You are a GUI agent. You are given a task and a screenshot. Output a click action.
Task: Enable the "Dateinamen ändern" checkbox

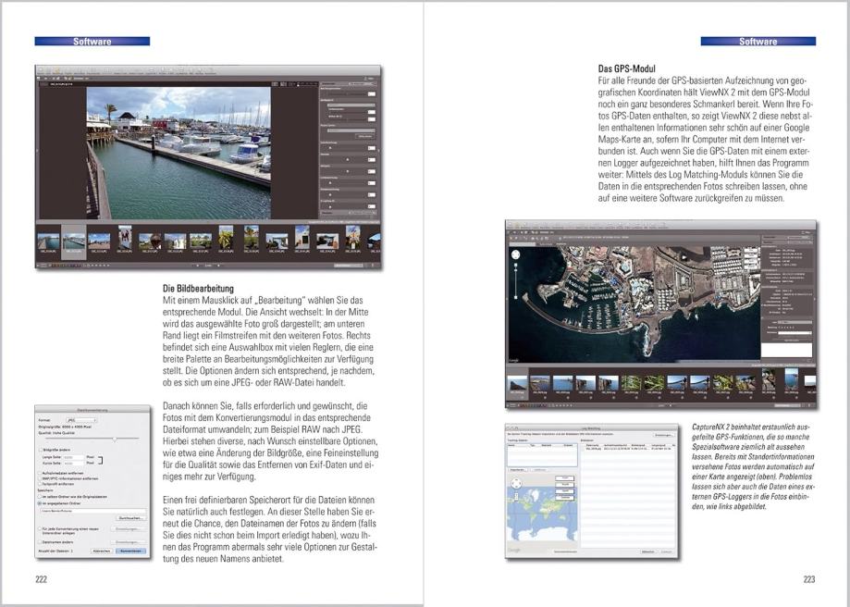pos(39,541)
